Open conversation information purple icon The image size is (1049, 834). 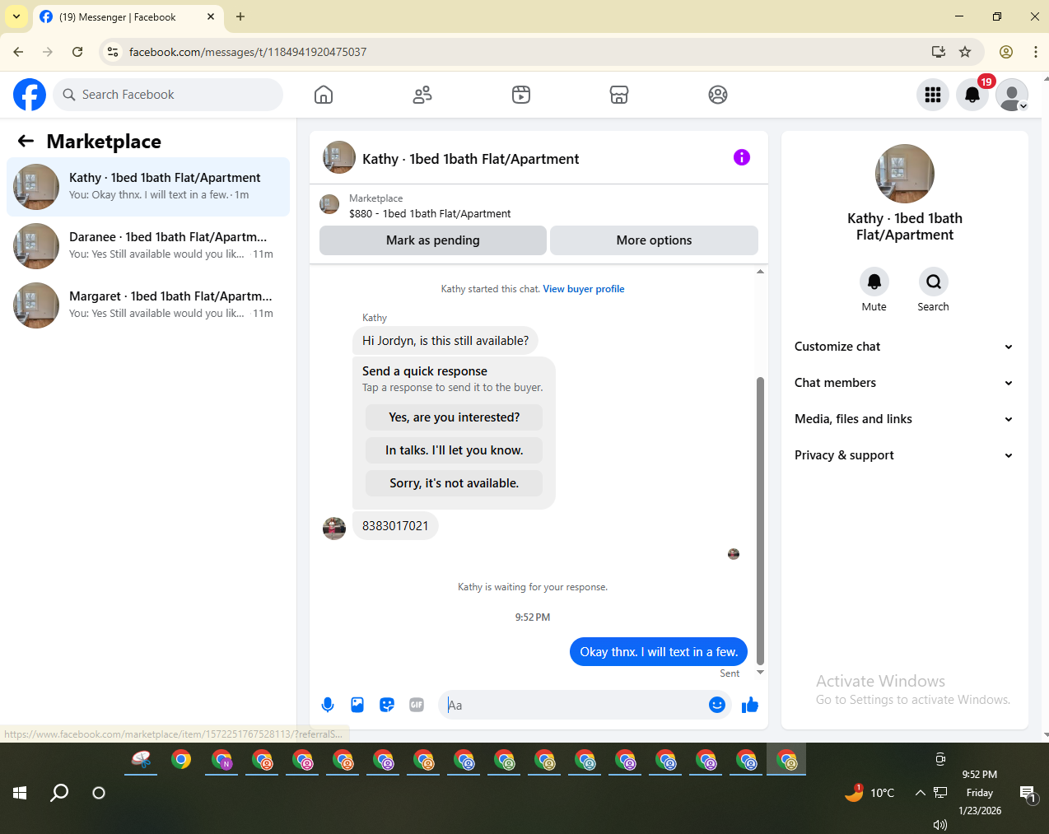(742, 157)
